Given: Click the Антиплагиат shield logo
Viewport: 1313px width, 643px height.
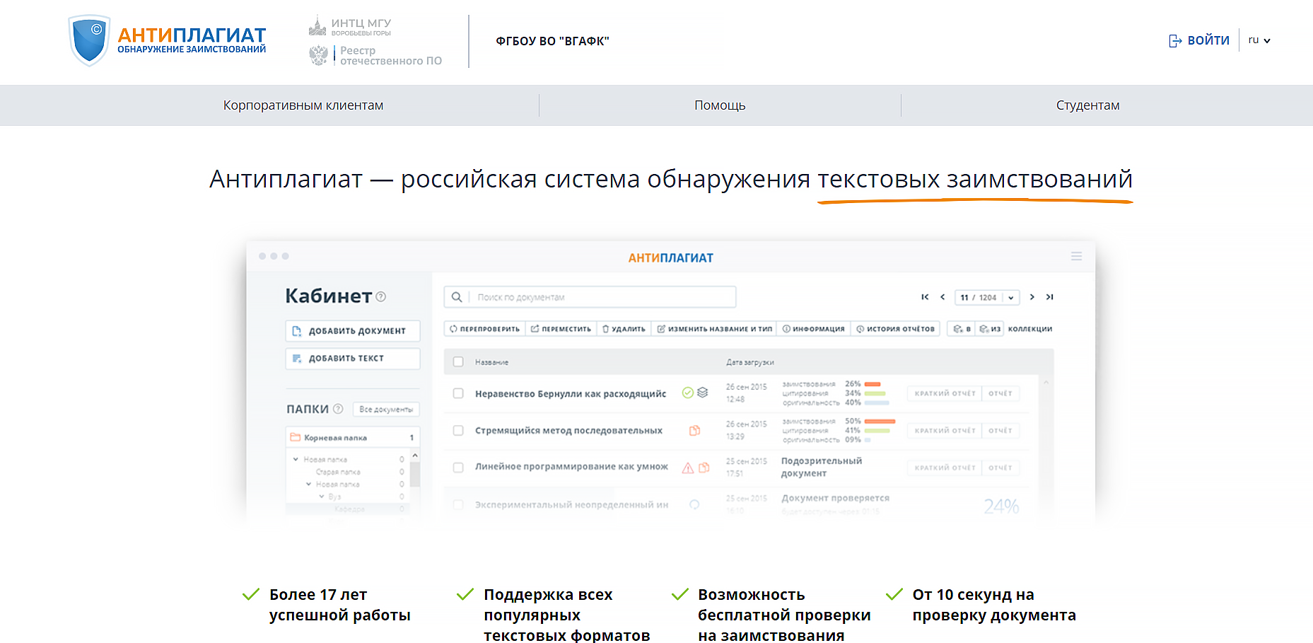Looking at the screenshot, I should [90, 40].
